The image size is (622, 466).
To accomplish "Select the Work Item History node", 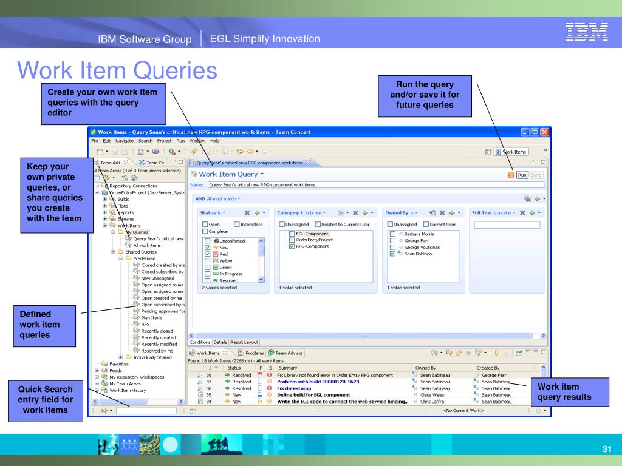I will coord(128,390).
